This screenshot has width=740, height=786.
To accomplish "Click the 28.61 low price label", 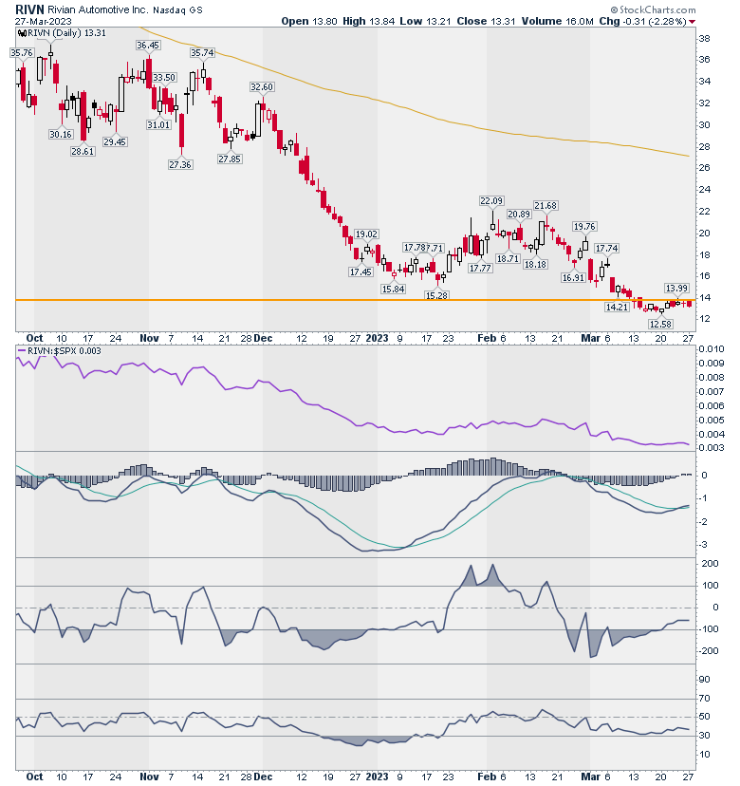I will point(83,151).
